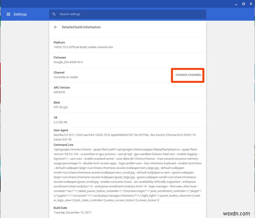Open the Settings hamburger menu
Viewport: 255px width, 218px height.
pyautogui.click(x=8, y=14)
